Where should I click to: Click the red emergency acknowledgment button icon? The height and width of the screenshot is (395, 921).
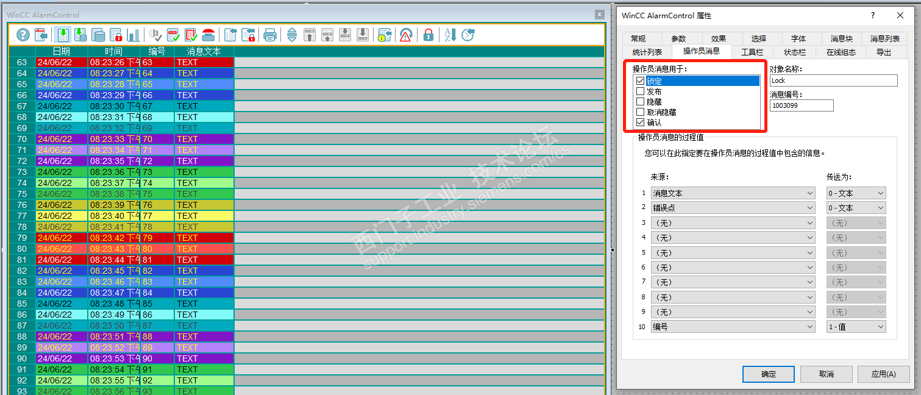208,35
